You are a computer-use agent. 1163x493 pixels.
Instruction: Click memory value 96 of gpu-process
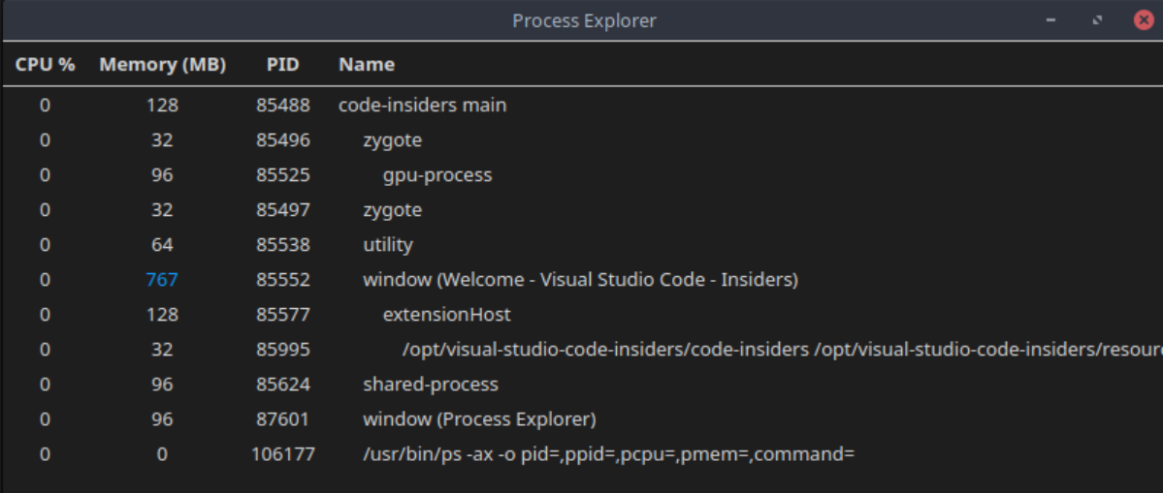coord(162,175)
